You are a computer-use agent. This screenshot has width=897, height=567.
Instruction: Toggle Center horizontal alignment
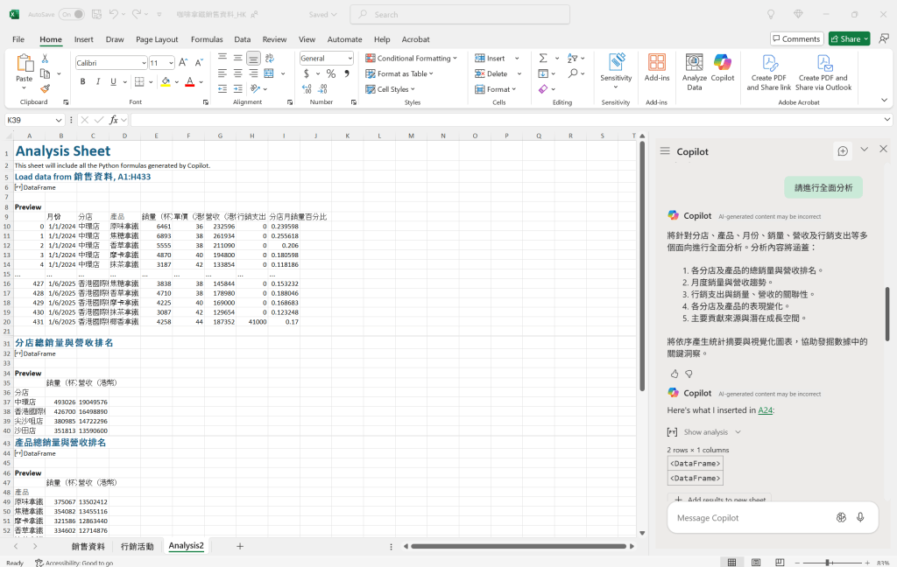238,73
